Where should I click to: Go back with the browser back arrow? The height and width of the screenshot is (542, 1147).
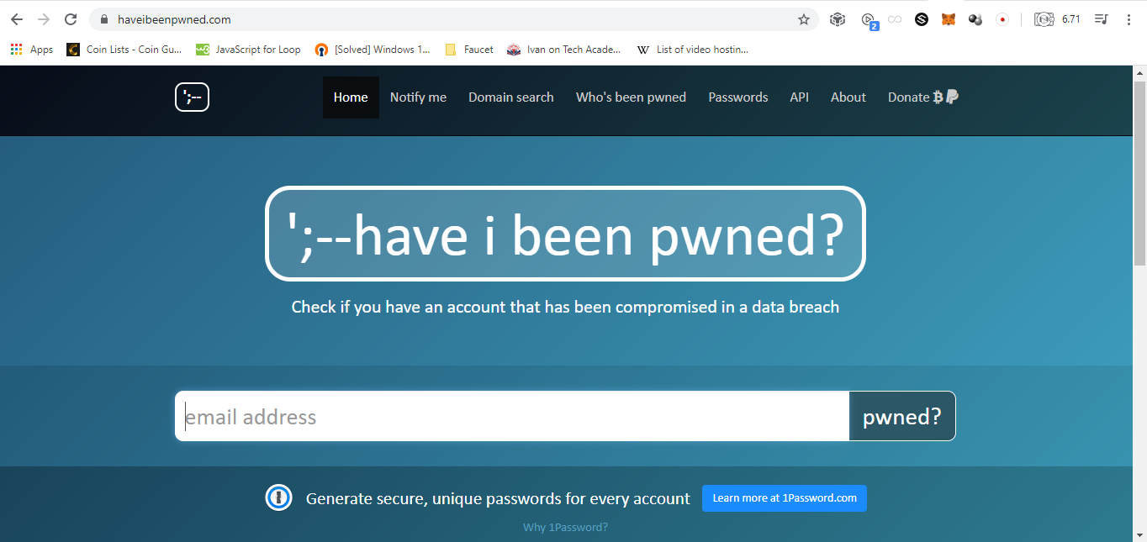click(17, 19)
